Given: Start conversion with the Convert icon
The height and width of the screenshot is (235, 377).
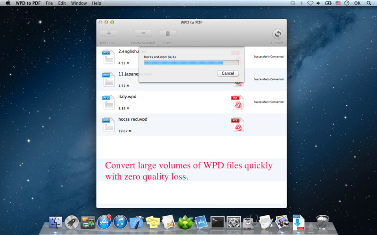Looking at the screenshot, I should pos(278,34).
